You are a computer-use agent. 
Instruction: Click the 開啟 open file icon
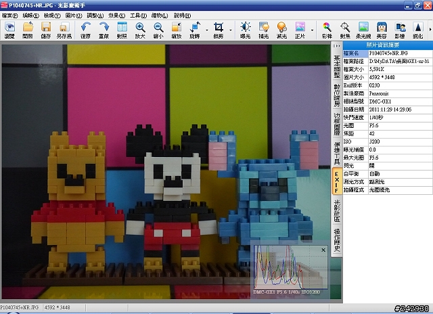(x=28, y=30)
